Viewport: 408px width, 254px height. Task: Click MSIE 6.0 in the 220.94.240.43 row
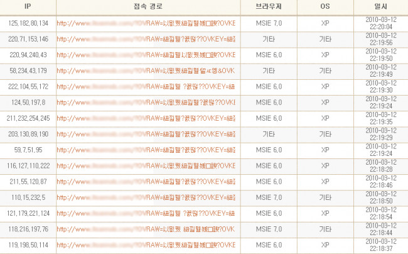pos(269,55)
